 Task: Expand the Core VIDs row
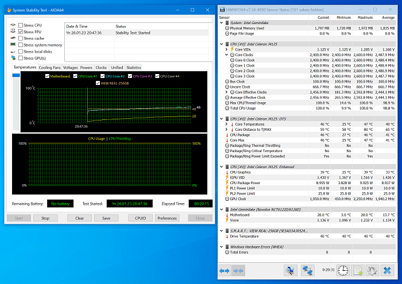[x=226, y=49]
